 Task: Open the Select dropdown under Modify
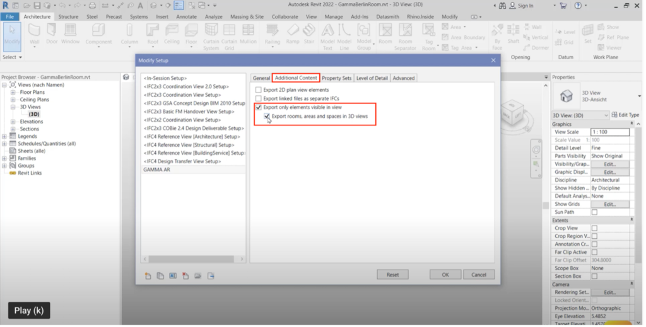pos(13,57)
